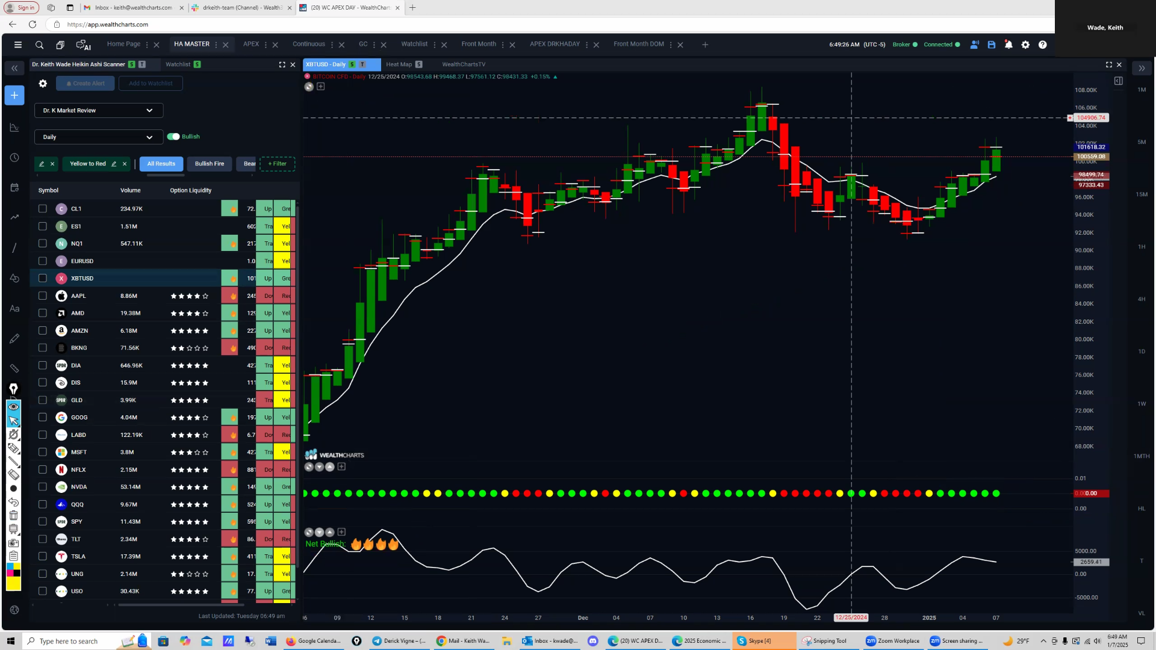Viewport: 1156px width, 650px height.
Task: Switch to the Front Month DOM tab
Action: (x=639, y=44)
